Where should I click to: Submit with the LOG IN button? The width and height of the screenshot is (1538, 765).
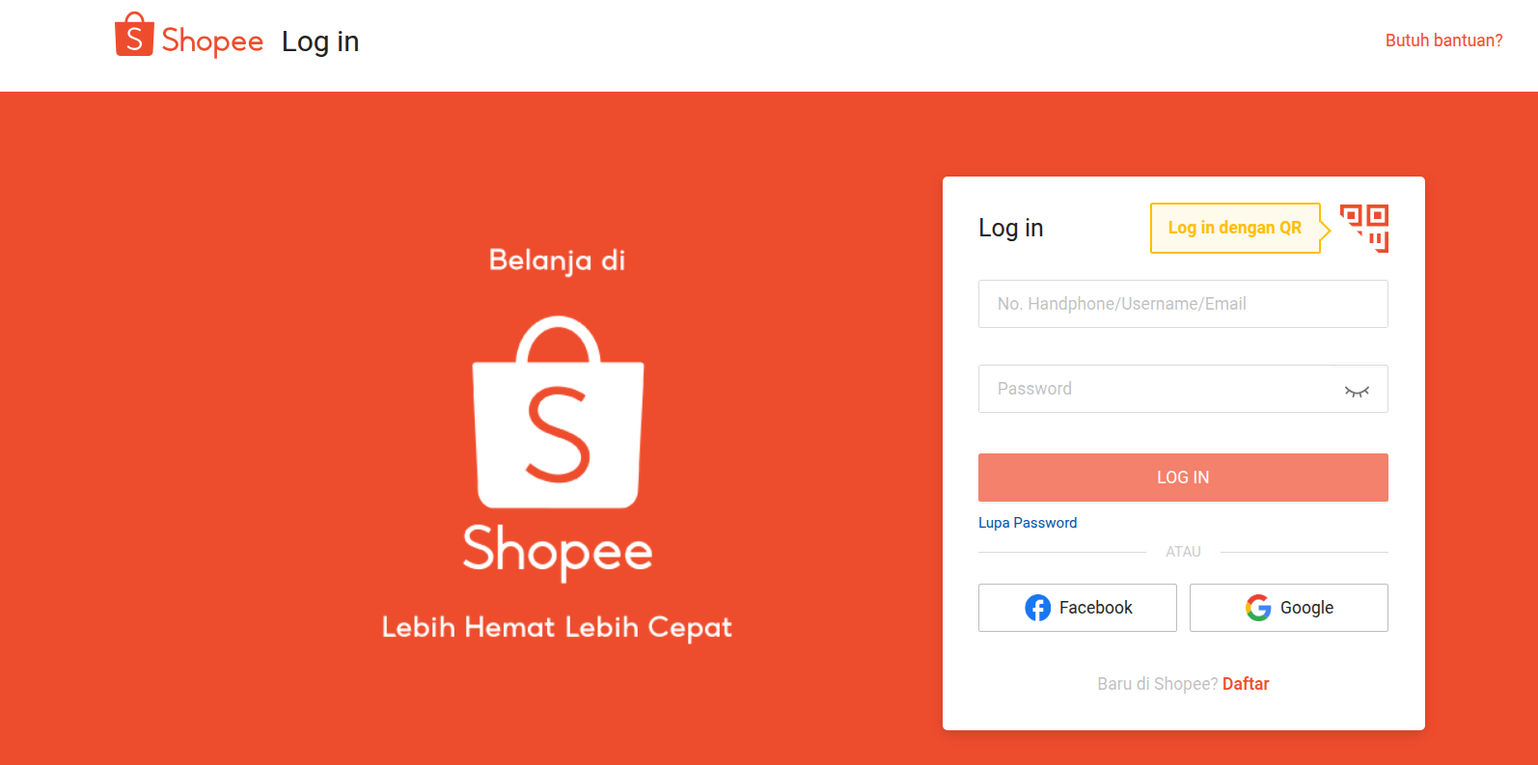coord(1183,478)
